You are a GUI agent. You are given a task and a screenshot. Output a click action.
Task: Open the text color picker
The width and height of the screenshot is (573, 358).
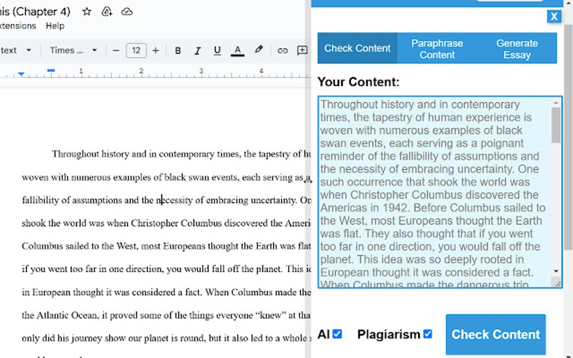[x=238, y=51]
